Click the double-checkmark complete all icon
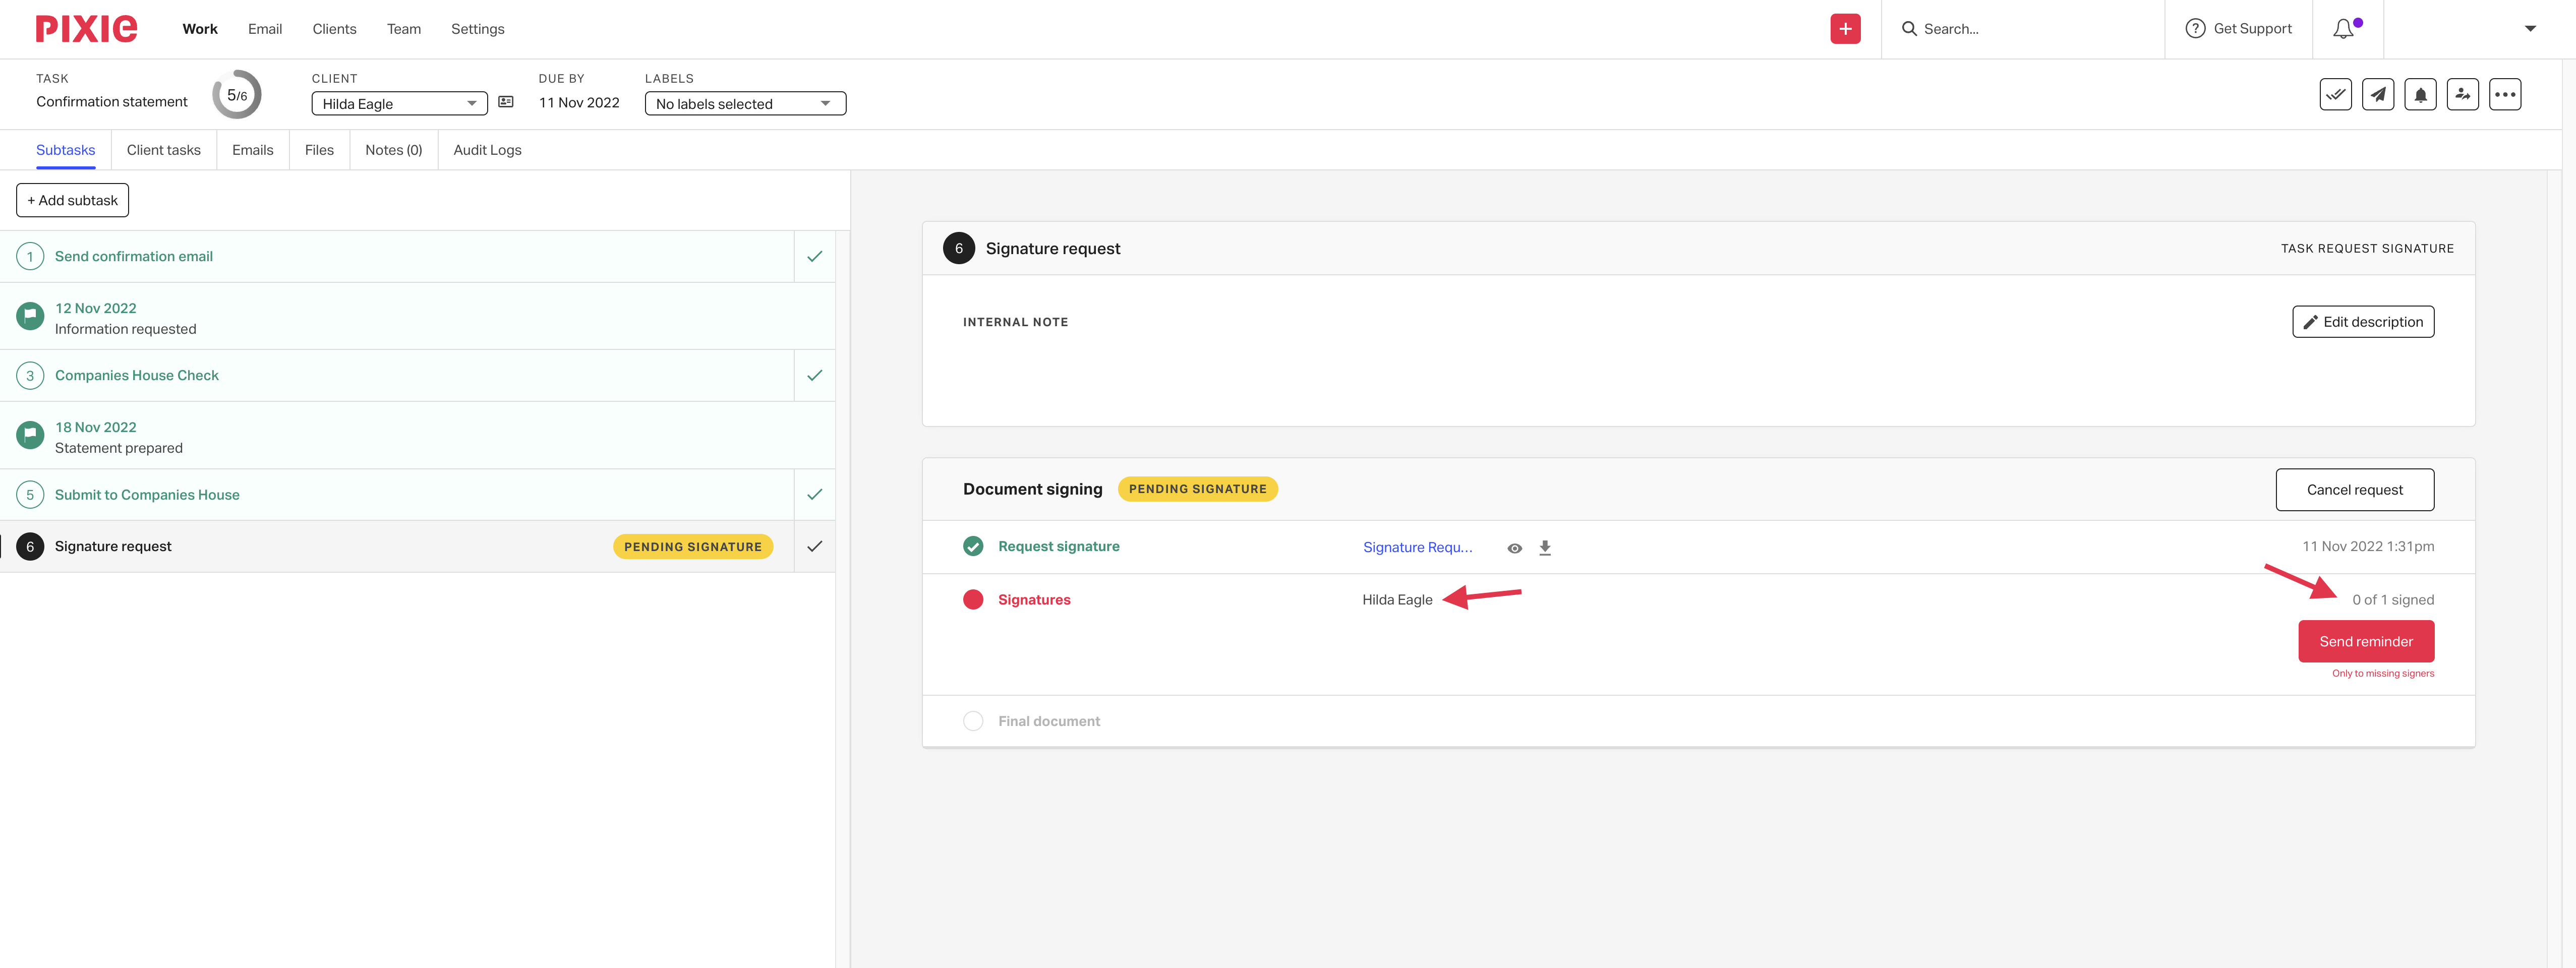This screenshot has height=968, width=2576. [x=2335, y=95]
